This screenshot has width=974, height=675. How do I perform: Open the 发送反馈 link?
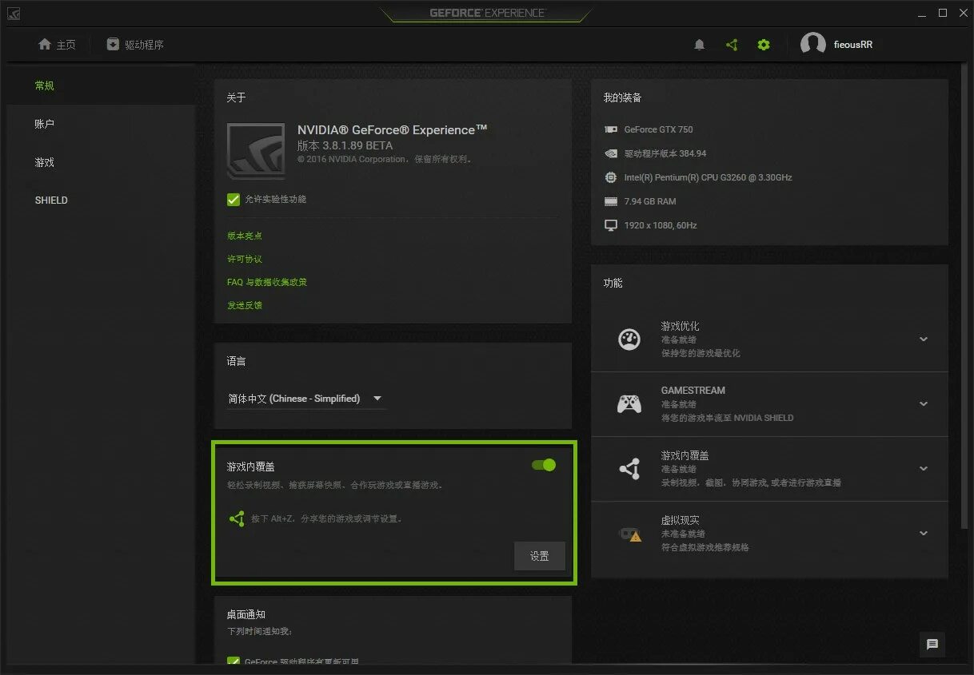pyautogui.click(x=245, y=305)
